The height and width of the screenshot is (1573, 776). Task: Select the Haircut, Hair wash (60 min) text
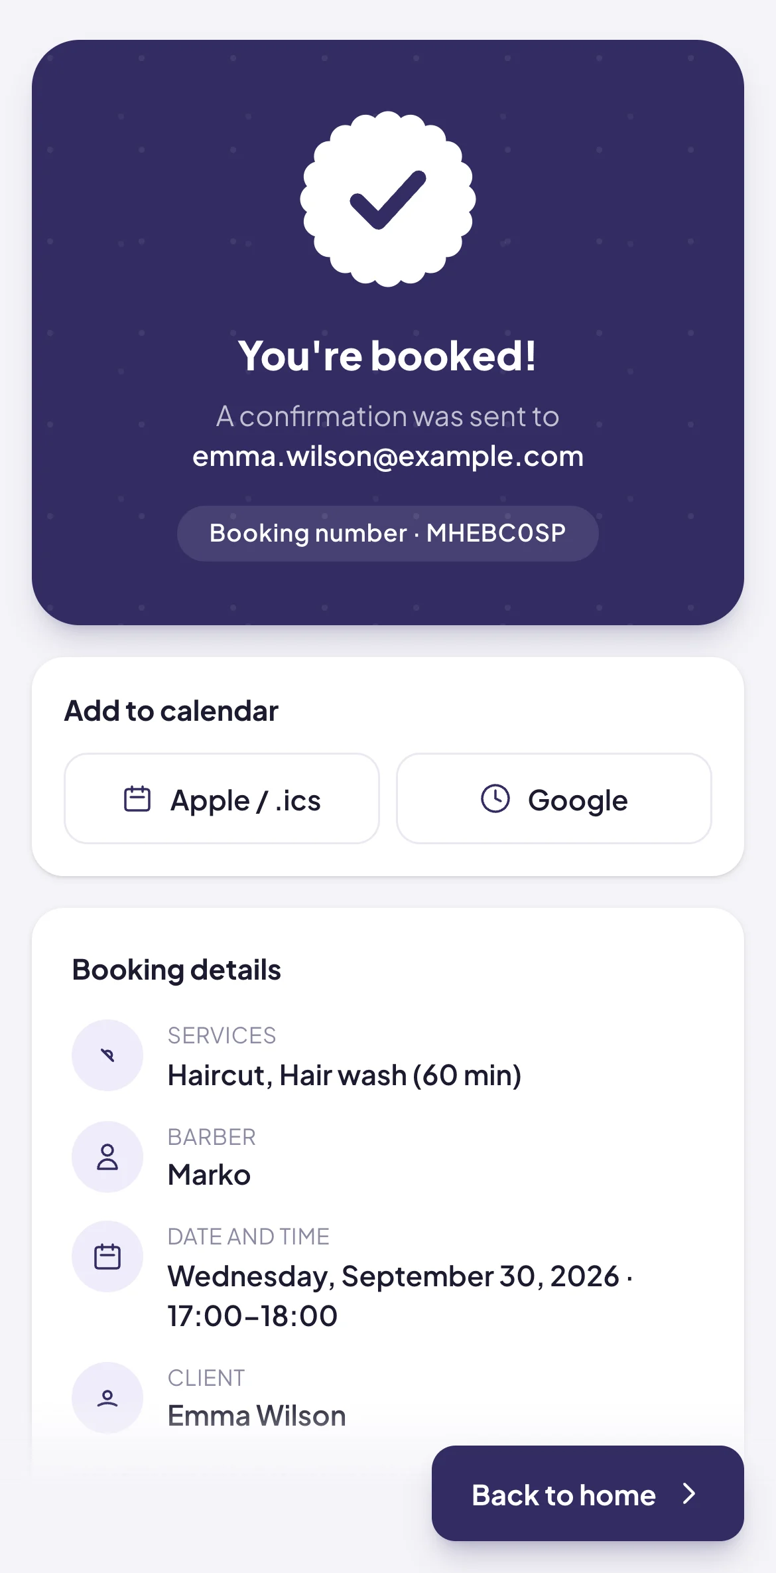point(344,1075)
